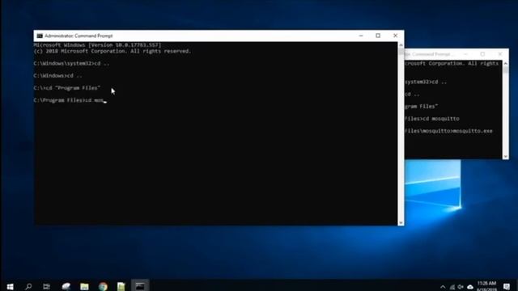
Task: Open File Explorer from the taskbar
Action: pos(84,286)
